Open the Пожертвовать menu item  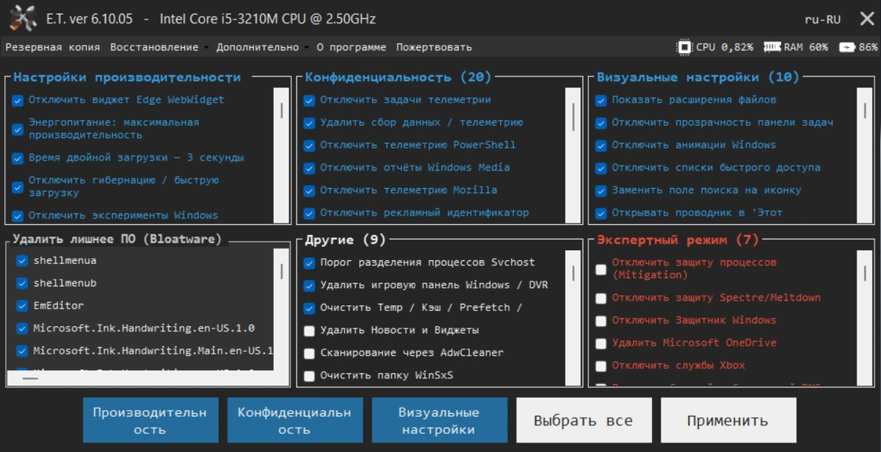coord(434,47)
